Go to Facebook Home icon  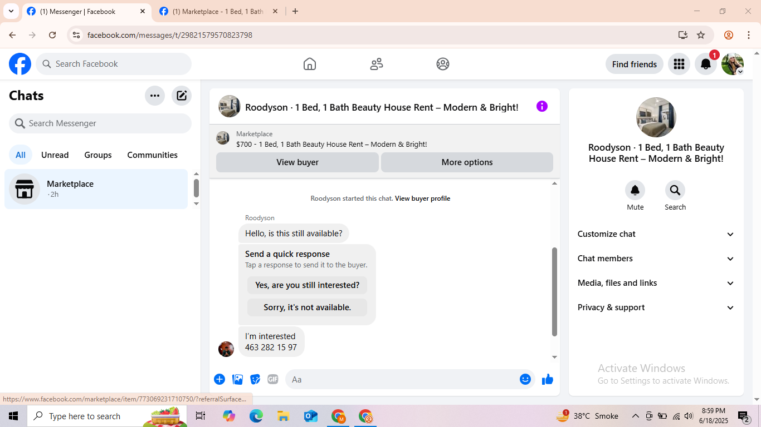click(310, 64)
